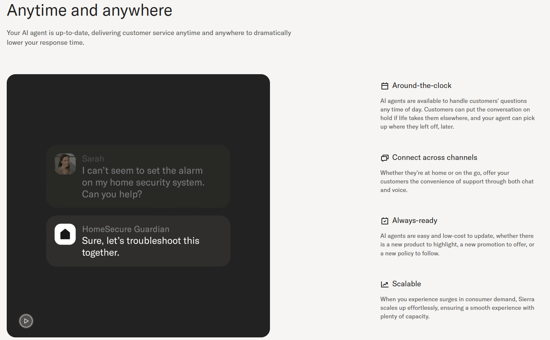Click the HomeSecure Guardian sender name
Viewport: 550px width, 340px height.
126,229
